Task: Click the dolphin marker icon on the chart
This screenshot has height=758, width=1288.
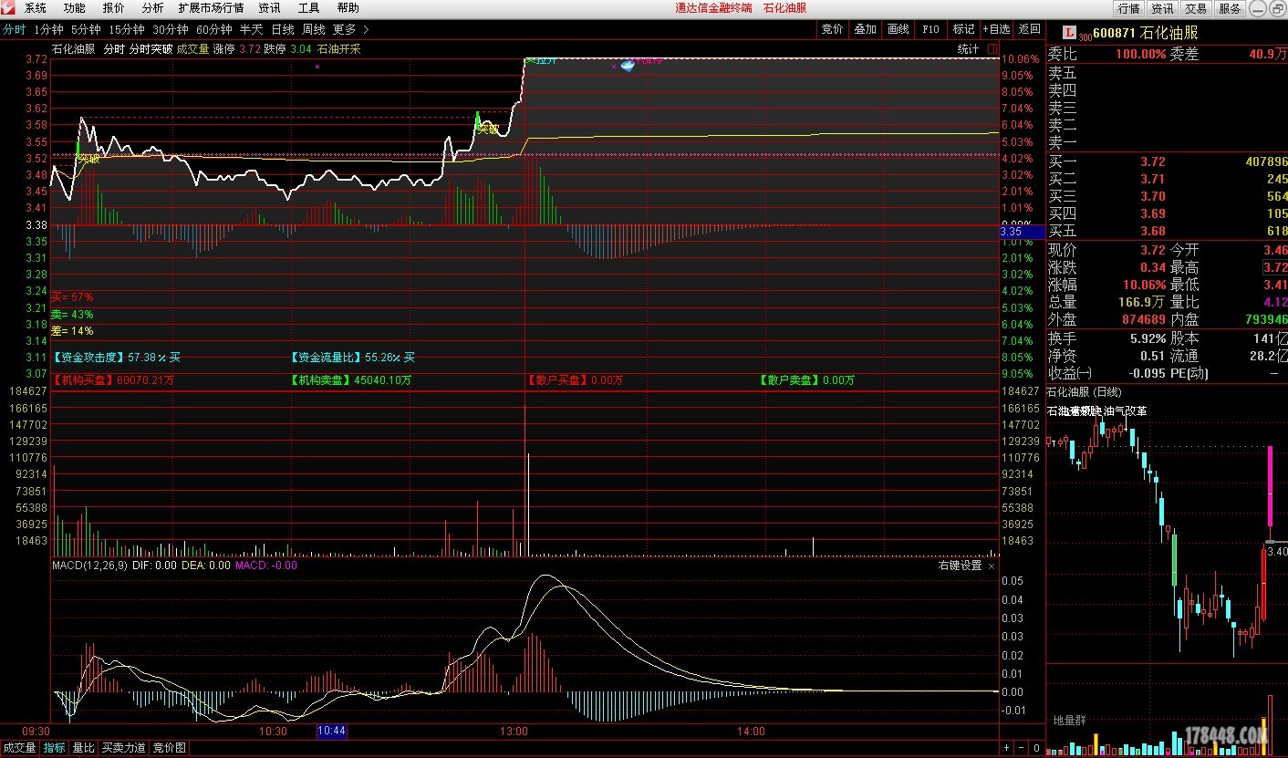Action: (628, 66)
